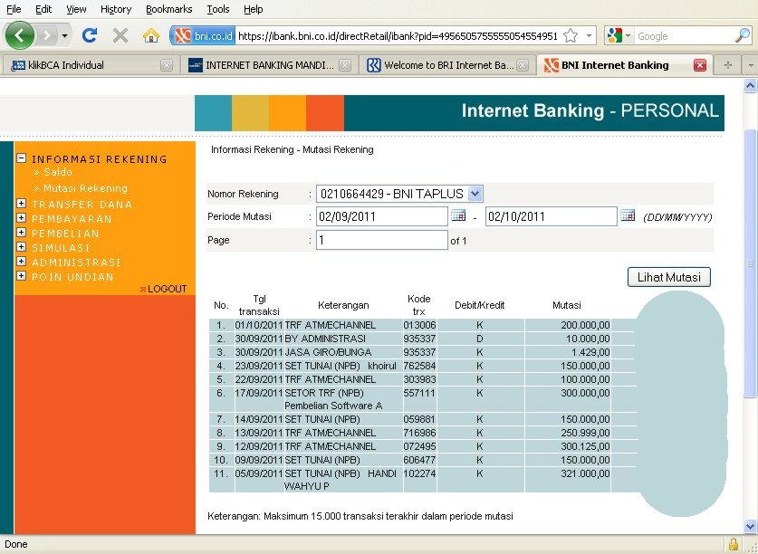Expand the SIMULASI section
Image resolution: width=758 pixels, height=554 pixels.
(x=21, y=247)
